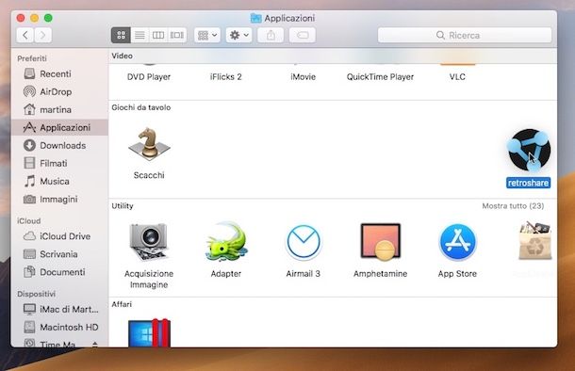Select the iFlicks 2 label
Viewport: 575px width, 371px height.
(x=226, y=77)
